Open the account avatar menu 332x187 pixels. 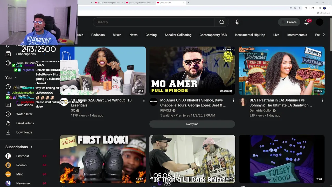[320, 22]
